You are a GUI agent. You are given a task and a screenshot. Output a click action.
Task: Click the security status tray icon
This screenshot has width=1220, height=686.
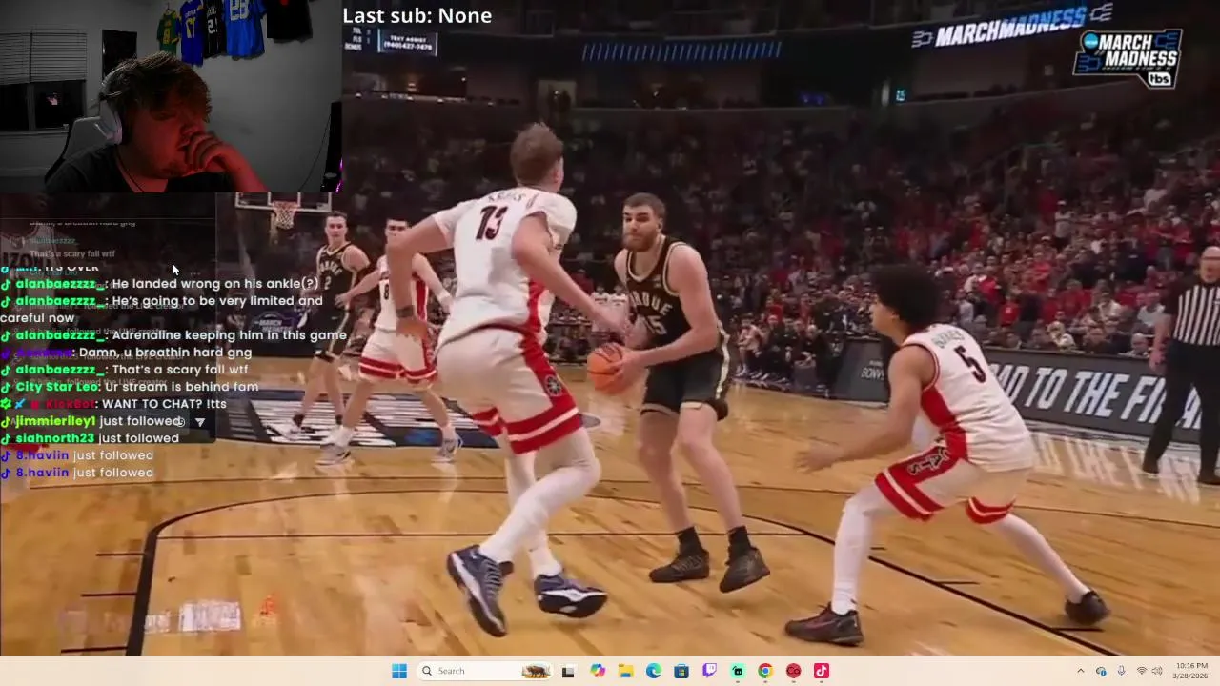pyautogui.click(x=1101, y=671)
